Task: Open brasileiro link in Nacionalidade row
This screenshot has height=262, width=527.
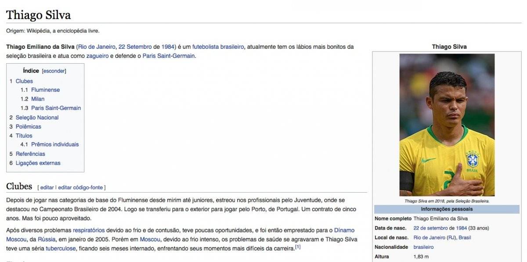Action: click(423, 247)
